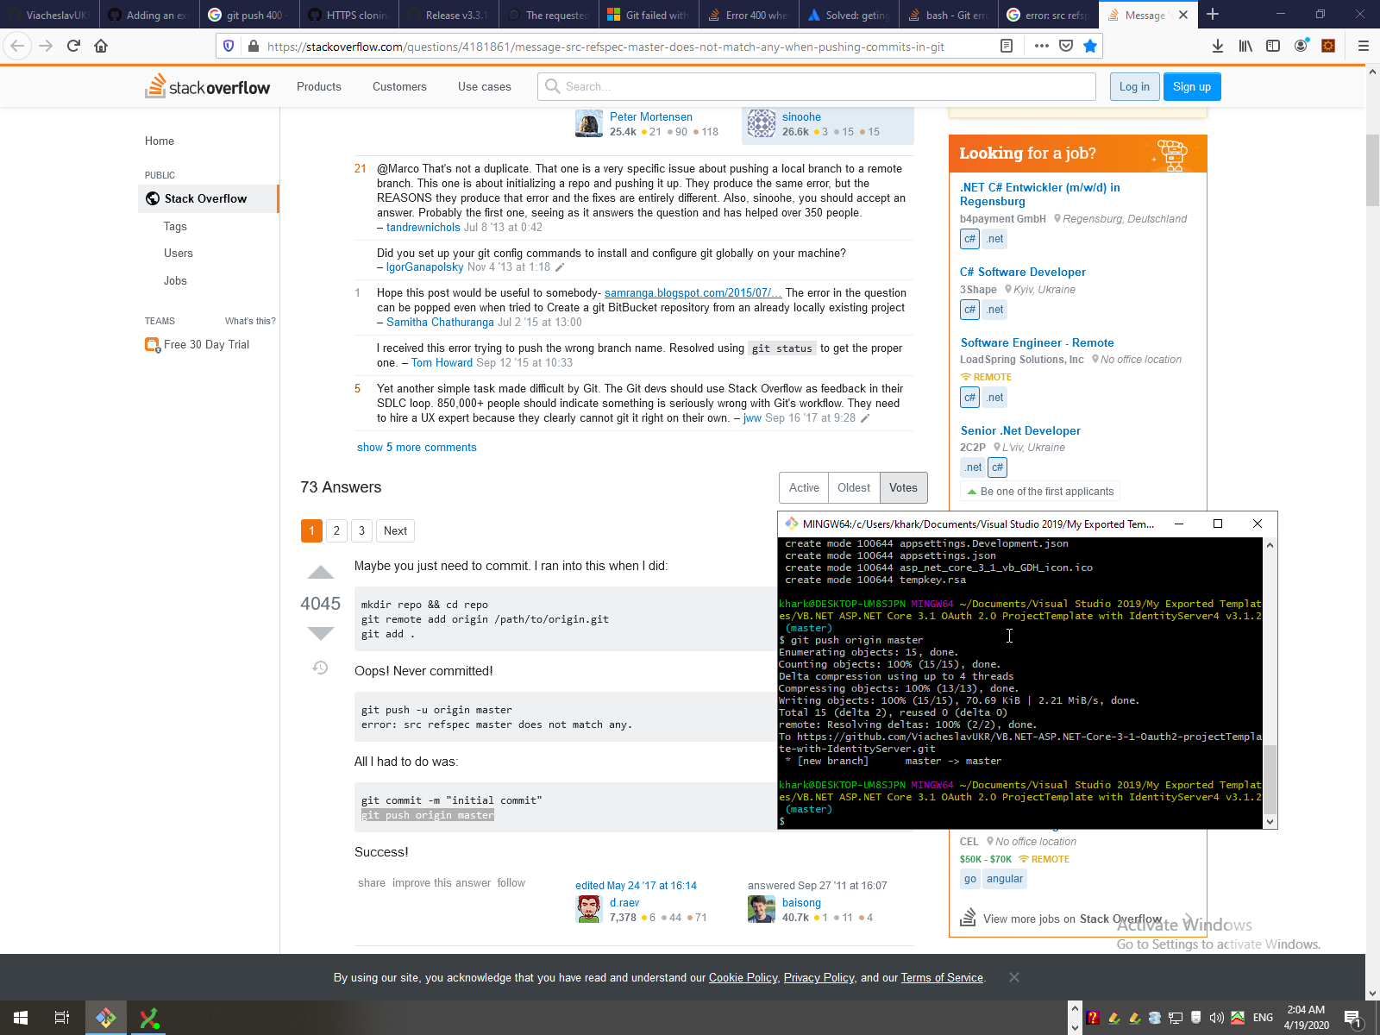The image size is (1380, 1035).
Task: Open user profile of baisong
Action: click(x=801, y=903)
